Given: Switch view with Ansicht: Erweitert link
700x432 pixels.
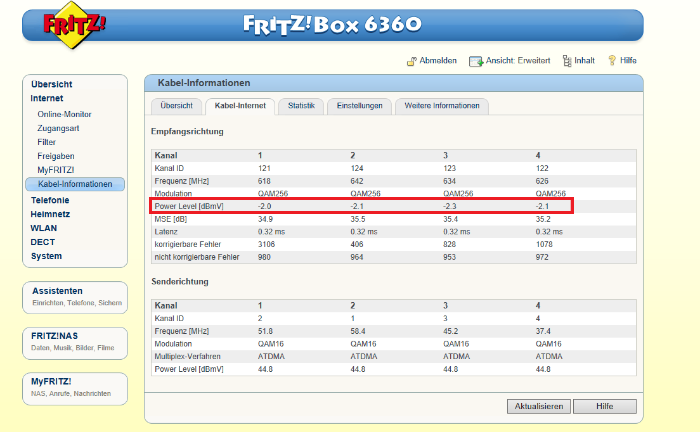Looking at the screenshot, I should click(518, 61).
